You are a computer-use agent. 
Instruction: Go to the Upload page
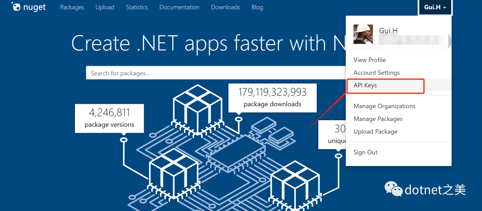pos(105,8)
